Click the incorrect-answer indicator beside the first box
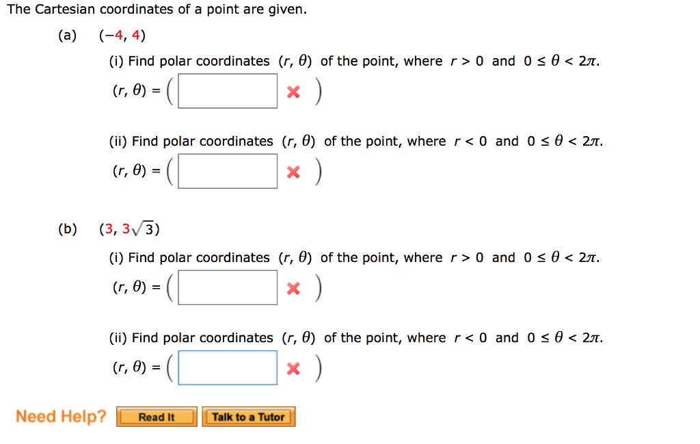700x444 pixels. click(x=293, y=91)
